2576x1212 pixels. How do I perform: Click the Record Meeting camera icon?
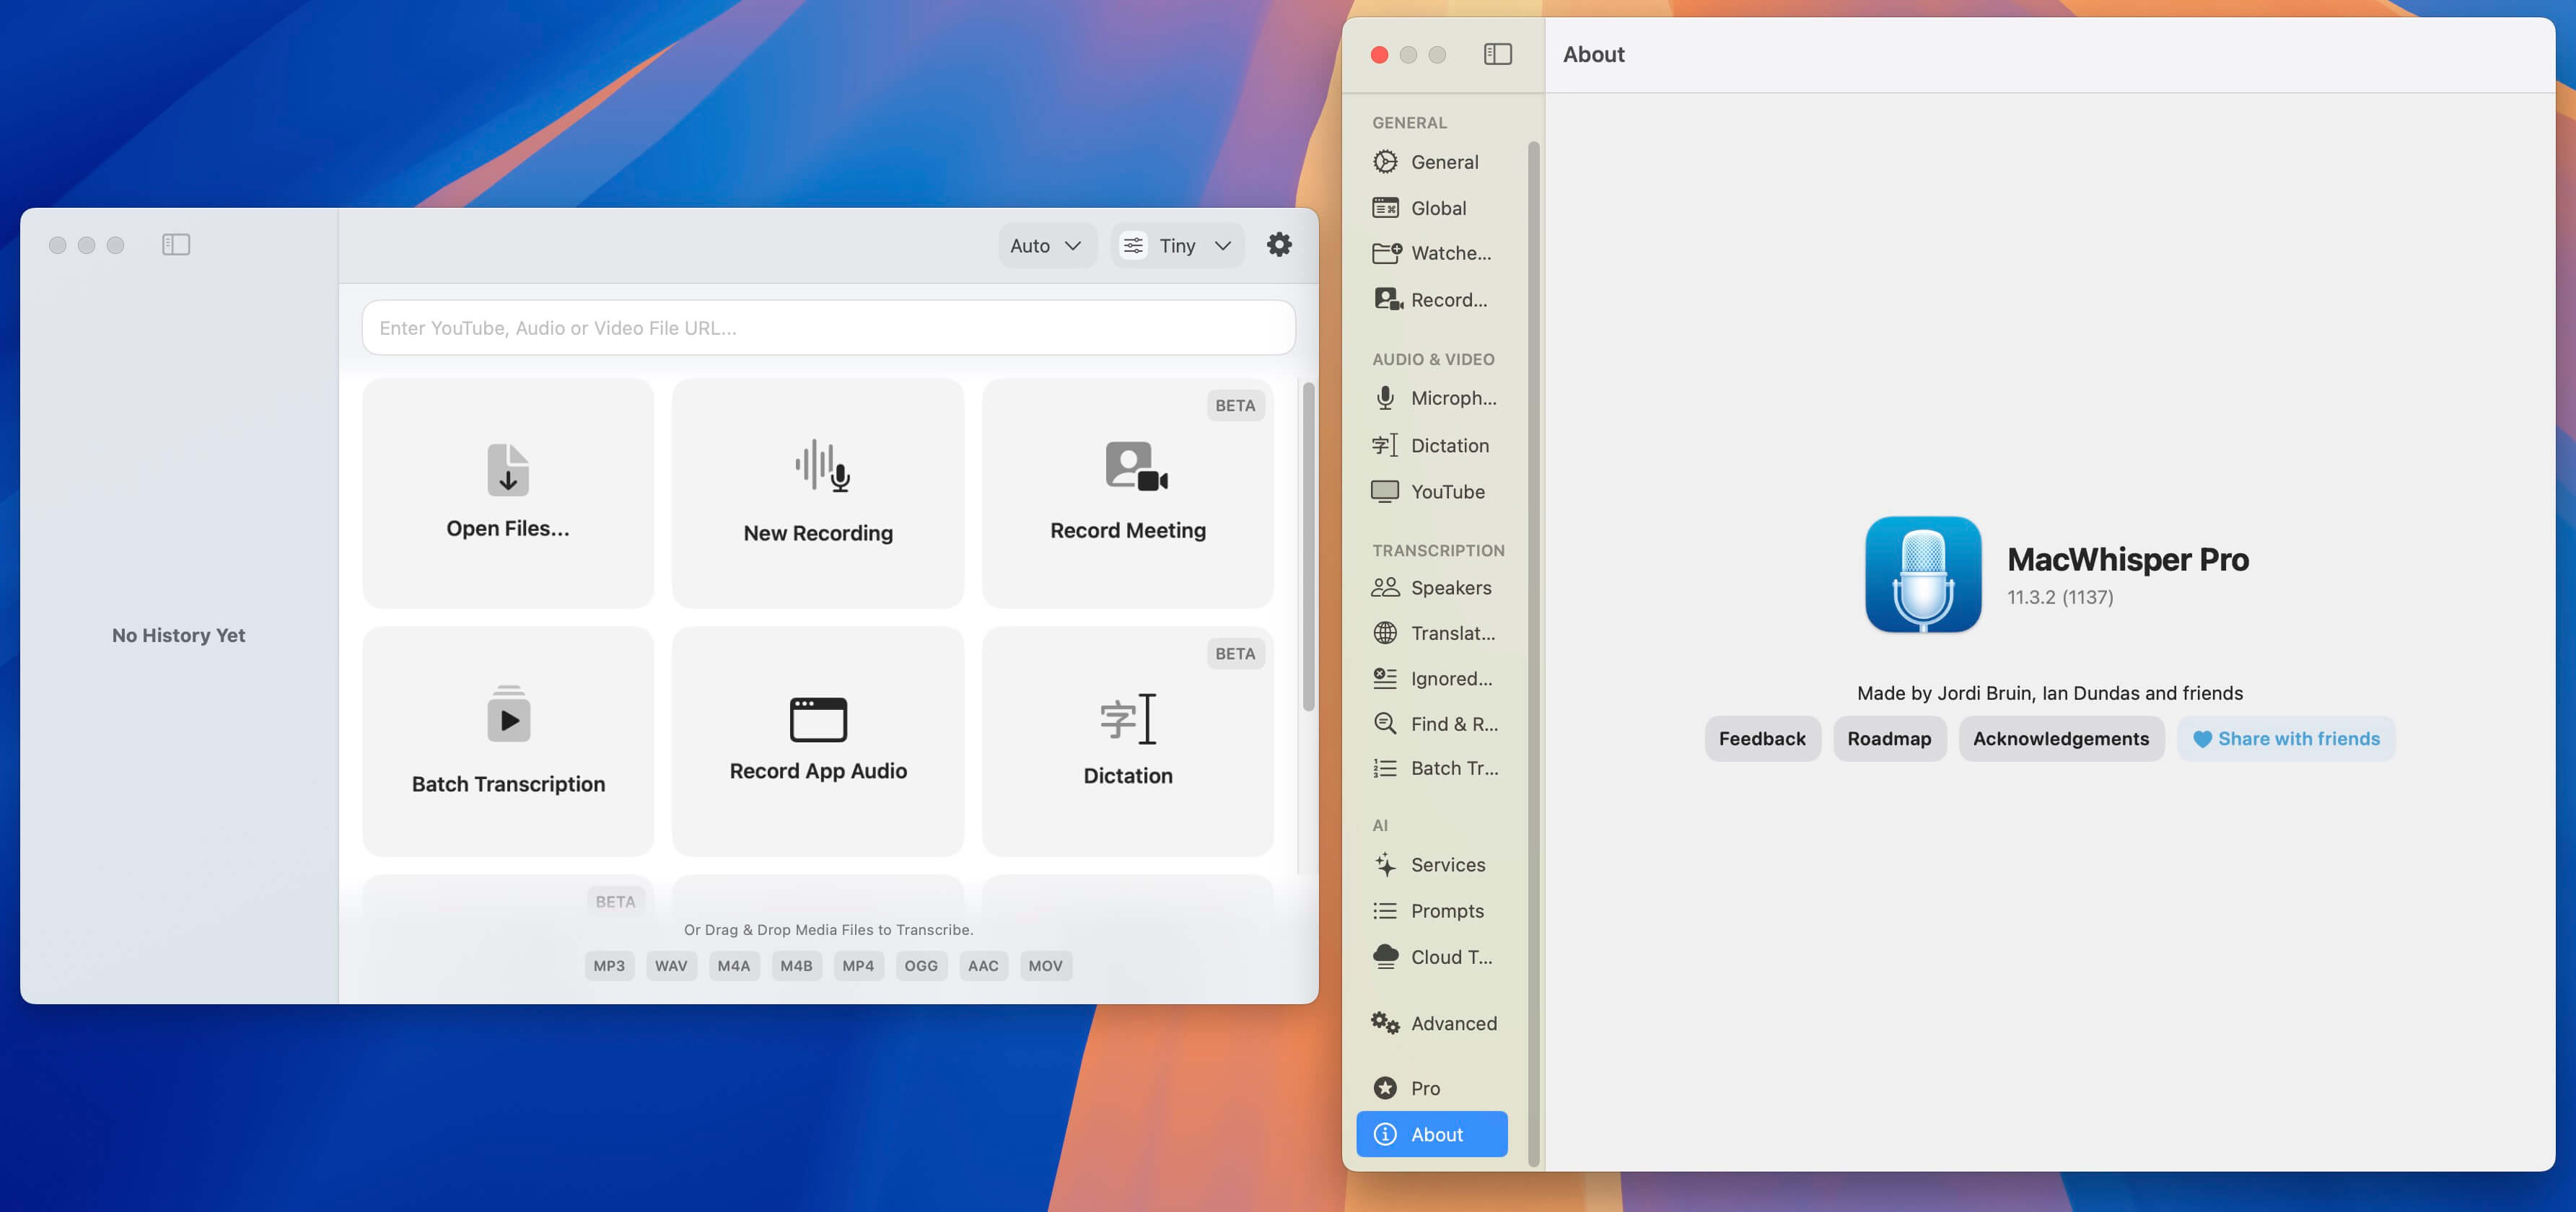(1136, 466)
